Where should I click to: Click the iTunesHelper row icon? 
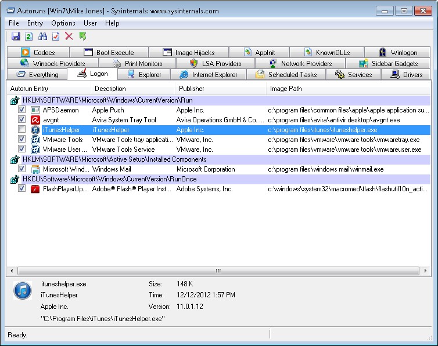pos(35,130)
